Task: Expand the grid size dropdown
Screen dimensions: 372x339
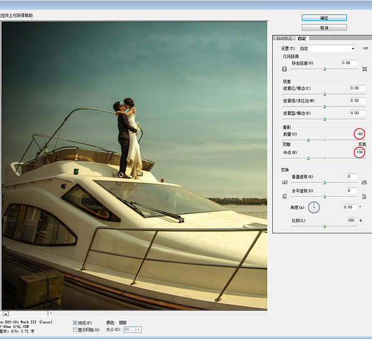Action: click(139, 329)
